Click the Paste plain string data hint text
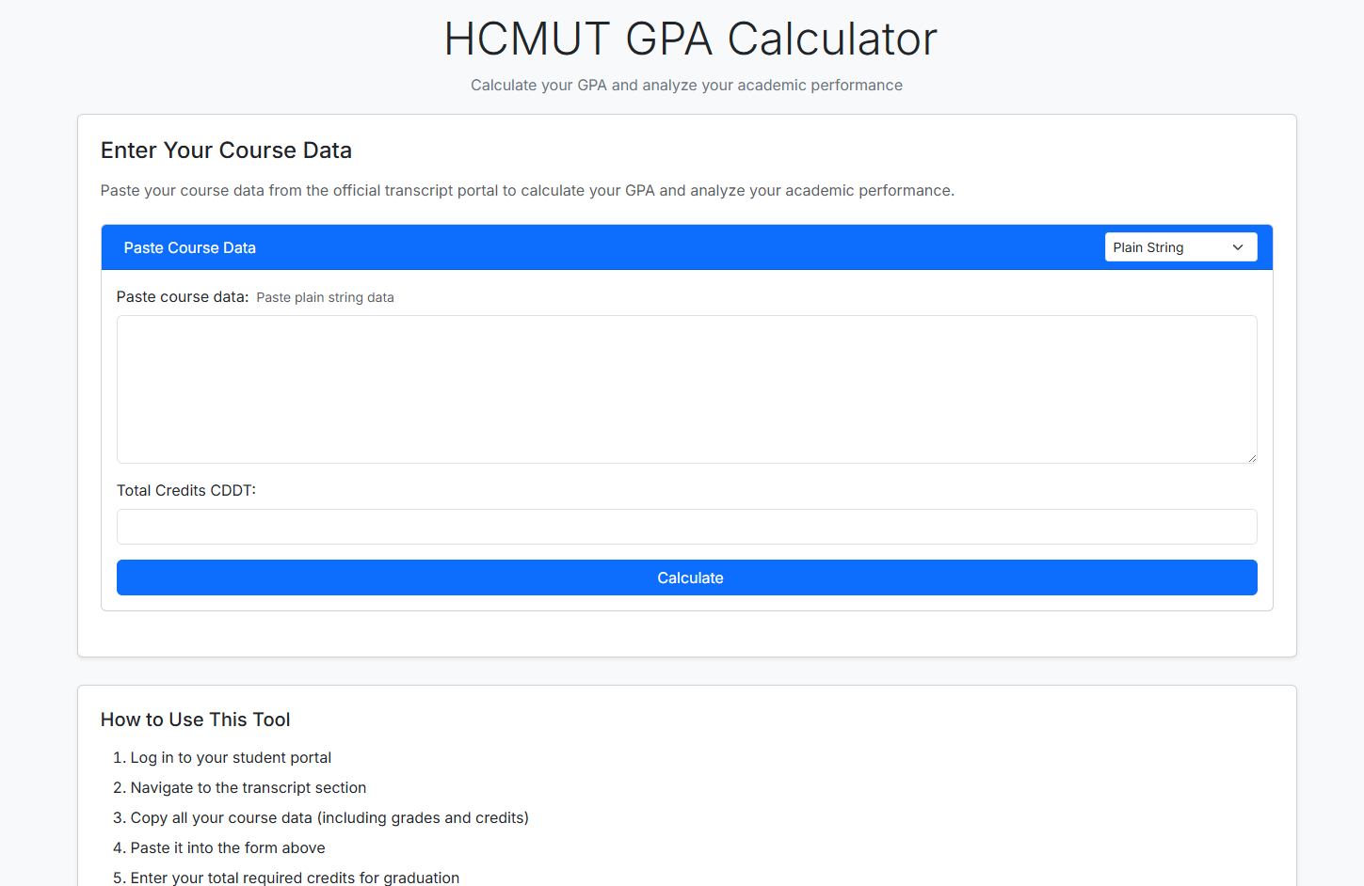This screenshot has height=886, width=1364. [x=325, y=297]
